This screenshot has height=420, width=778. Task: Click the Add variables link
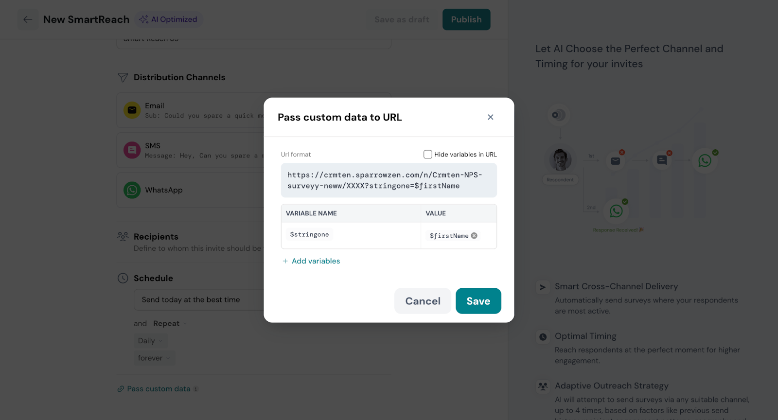316,261
